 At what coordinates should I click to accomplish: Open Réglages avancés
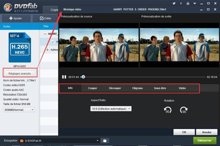20,73
